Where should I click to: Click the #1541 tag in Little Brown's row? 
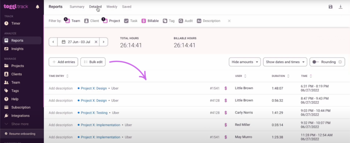click(x=215, y=88)
